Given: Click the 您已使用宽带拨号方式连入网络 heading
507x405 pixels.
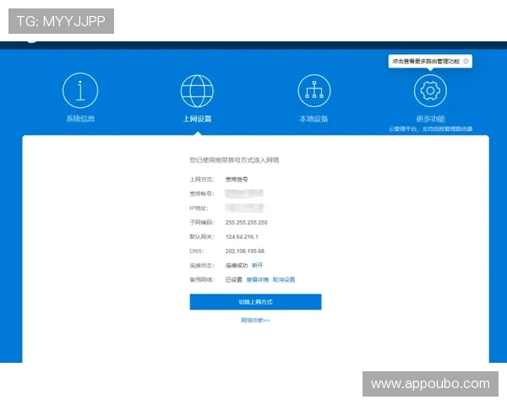Looking at the screenshot, I should pos(234,159).
